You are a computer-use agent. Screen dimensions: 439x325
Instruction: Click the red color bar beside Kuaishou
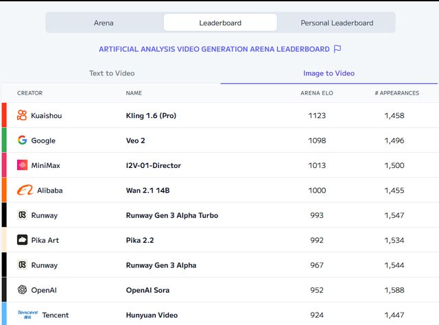pyautogui.click(x=4, y=115)
